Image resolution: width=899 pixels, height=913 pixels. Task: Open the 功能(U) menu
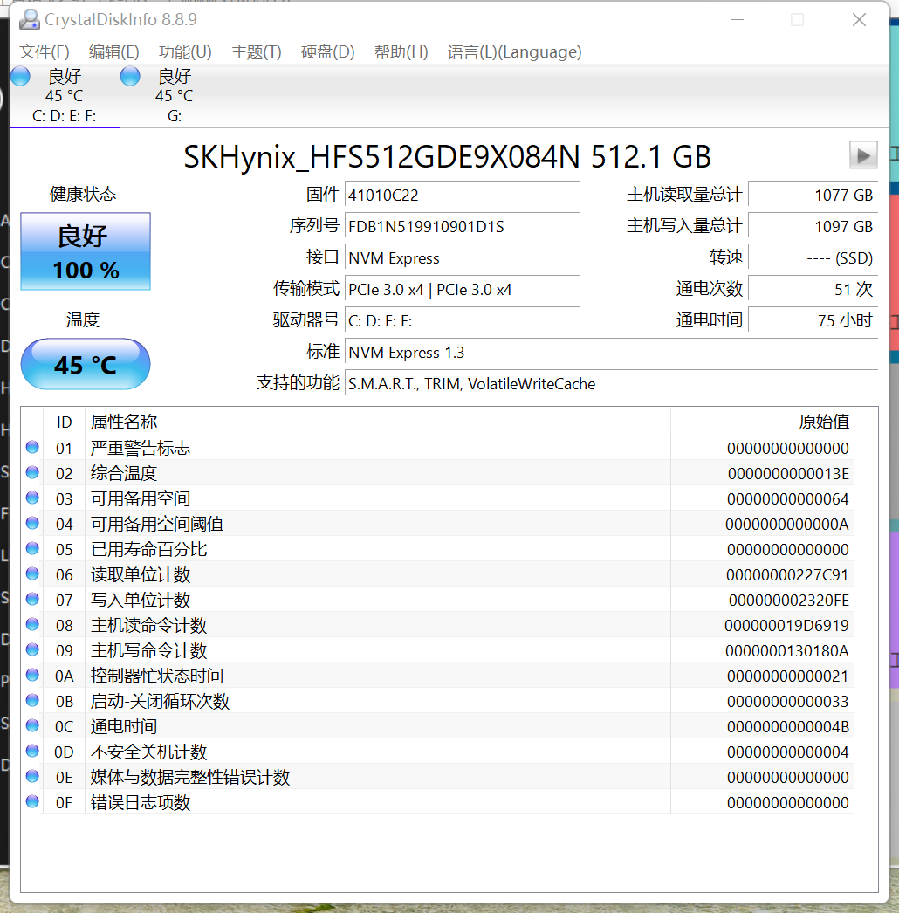[x=185, y=52]
